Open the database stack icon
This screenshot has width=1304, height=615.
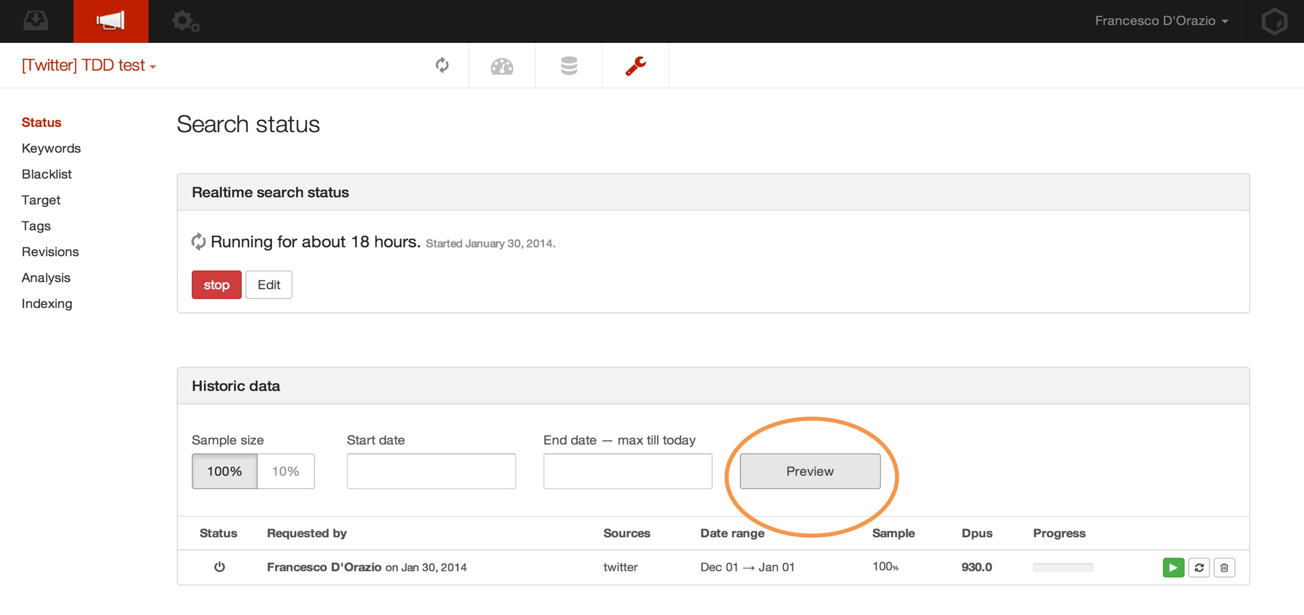tap(569, 66)
